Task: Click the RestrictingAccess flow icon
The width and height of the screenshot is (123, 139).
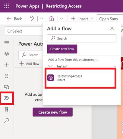Action: pos(51,78)
